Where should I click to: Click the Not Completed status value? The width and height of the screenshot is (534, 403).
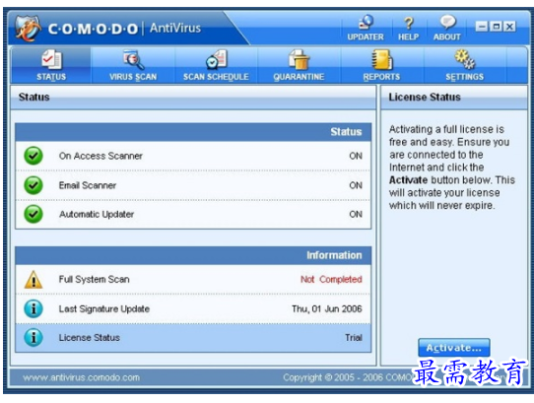tap(331, 279)
